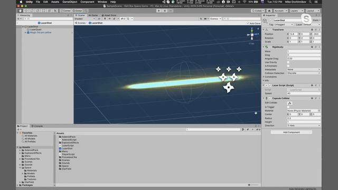The height and width of the screenshot is (190, 338).
Task: Open Transform component settings menu
Action: pos(320,30)
